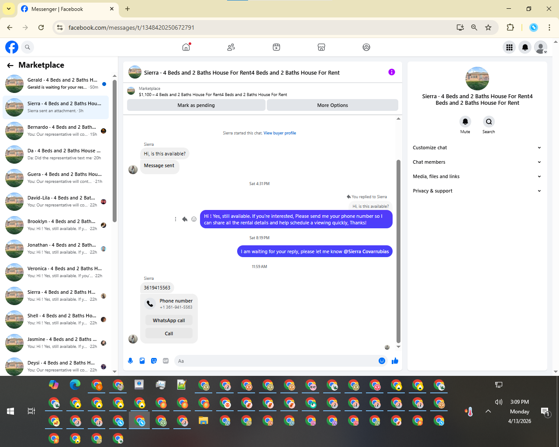Start a WhatsApp call to the phone number
Image resolution: width=559 pixels, height=447 pixels.
tap(169, 320)
